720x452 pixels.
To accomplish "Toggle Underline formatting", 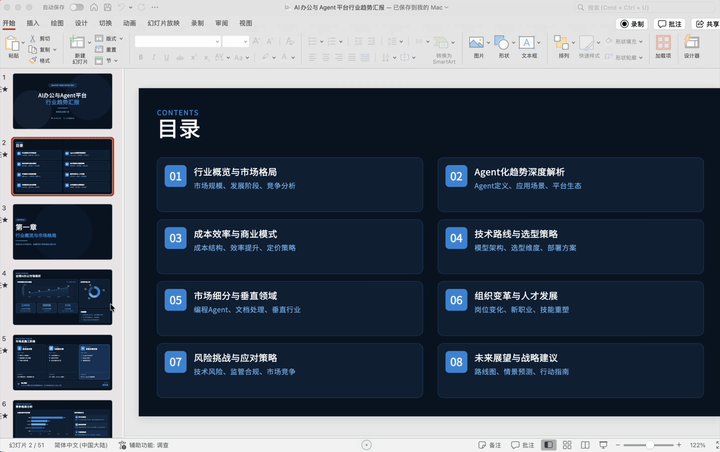I will [166, 57].
